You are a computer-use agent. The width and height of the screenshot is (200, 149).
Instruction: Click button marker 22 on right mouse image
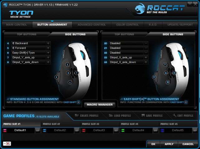pyautogui.click(x=154, y=77)
